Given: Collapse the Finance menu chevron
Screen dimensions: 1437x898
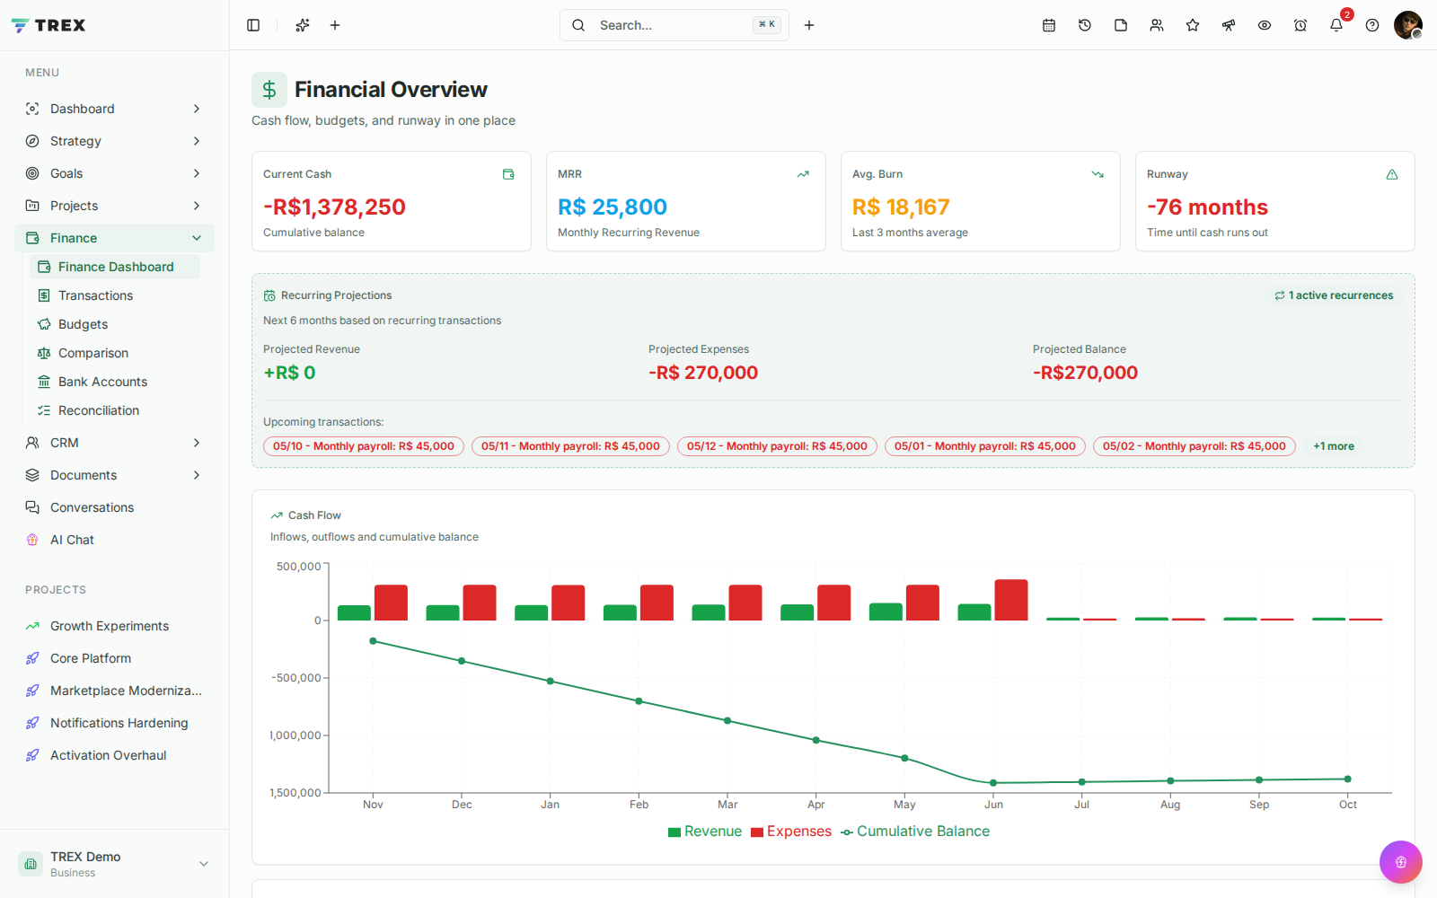Looking at the screenshot, I should pyautogui.click(x=197, y=238).
